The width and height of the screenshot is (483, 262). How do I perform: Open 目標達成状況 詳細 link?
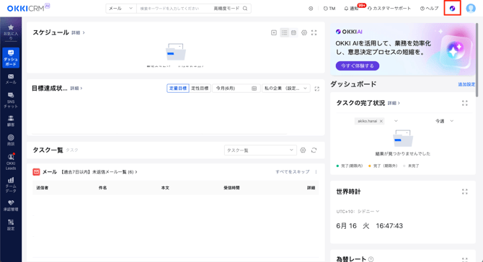pyautogui.click(x=76, y=89)
